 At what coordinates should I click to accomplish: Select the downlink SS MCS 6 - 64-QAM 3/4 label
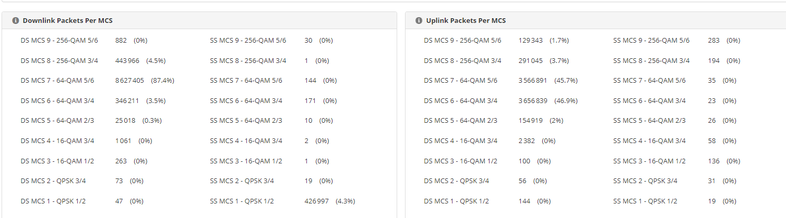246,101
